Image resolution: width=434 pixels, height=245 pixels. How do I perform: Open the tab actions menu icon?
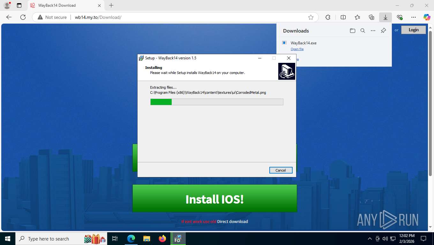pos(19,5)
